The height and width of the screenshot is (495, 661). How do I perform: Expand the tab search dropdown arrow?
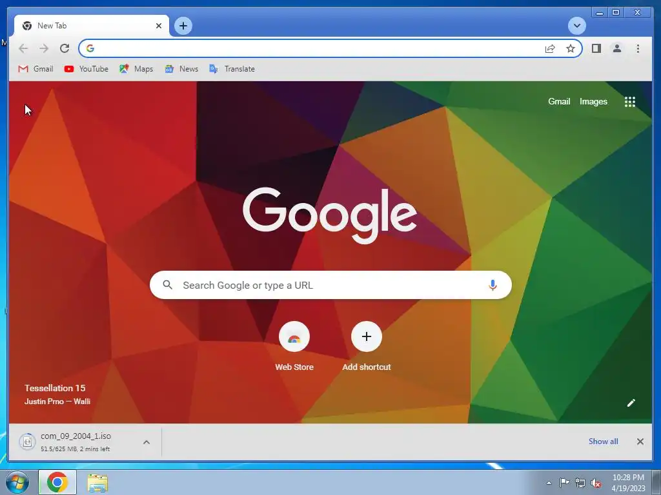click(x=576, y=26)
